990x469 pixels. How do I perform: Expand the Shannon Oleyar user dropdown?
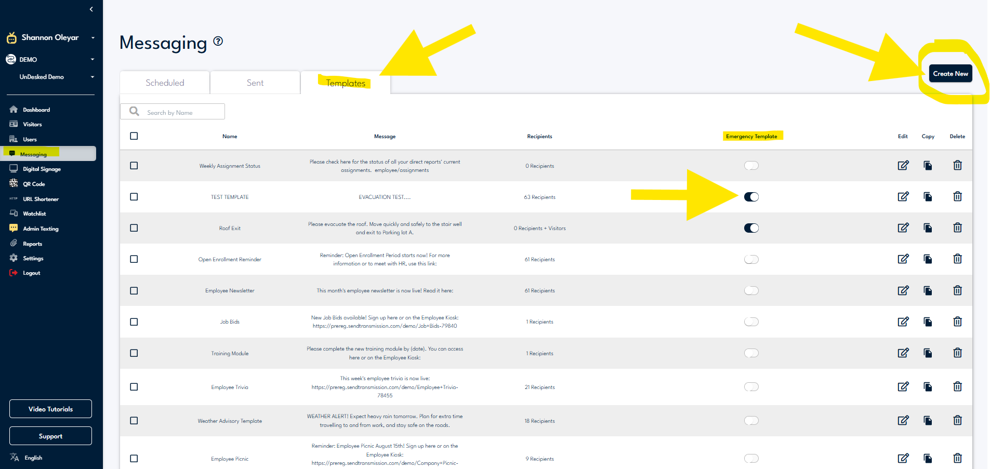click(93, 38)
